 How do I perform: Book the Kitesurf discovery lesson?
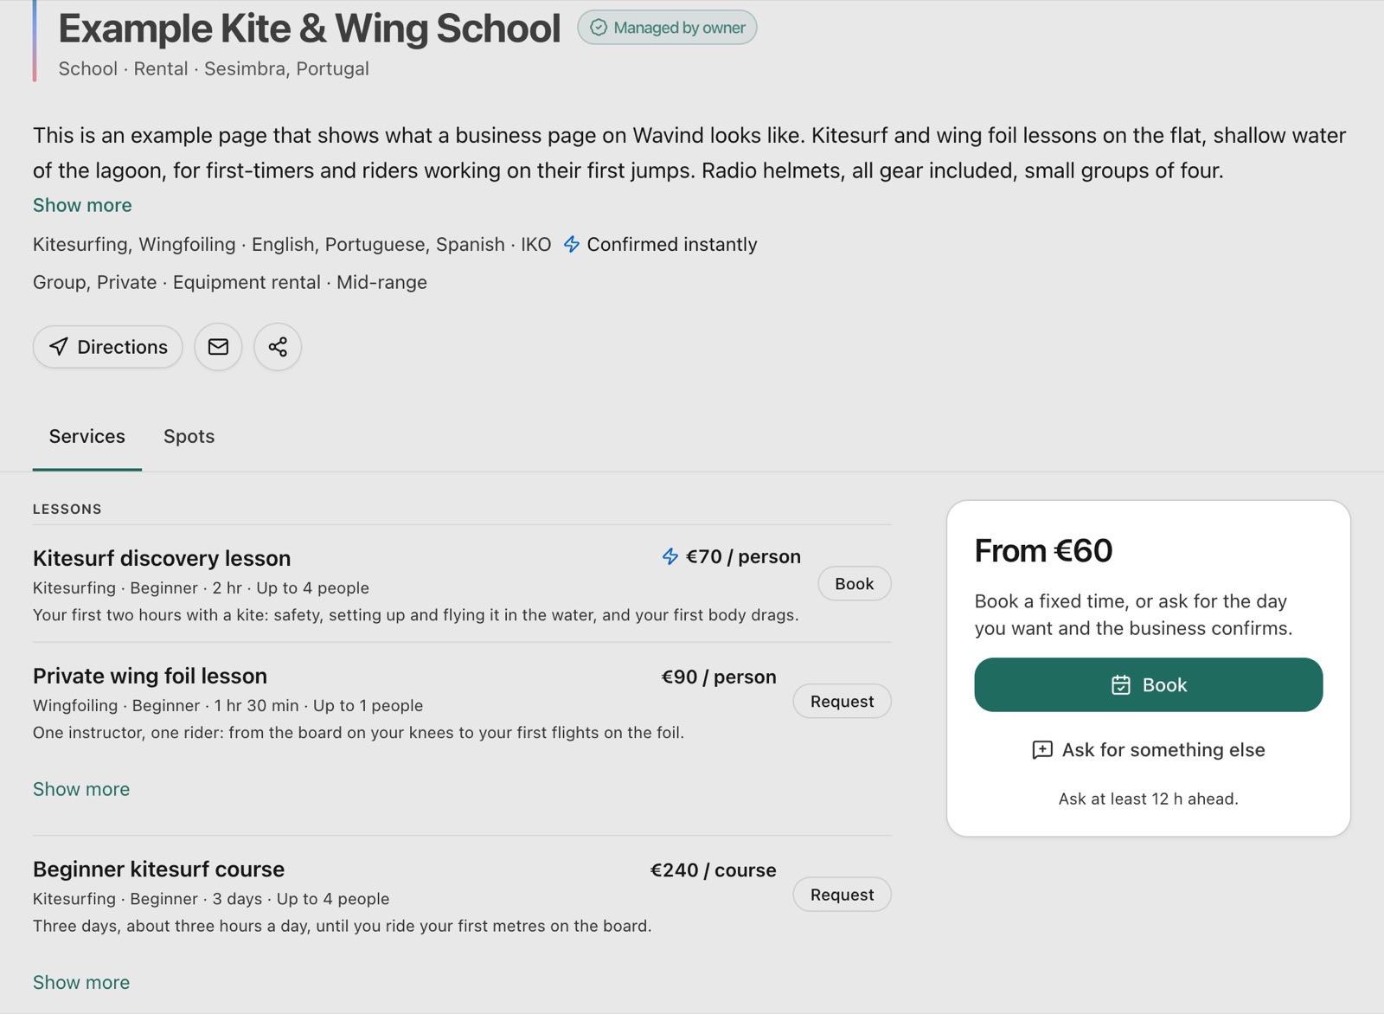tap(855, 584)
